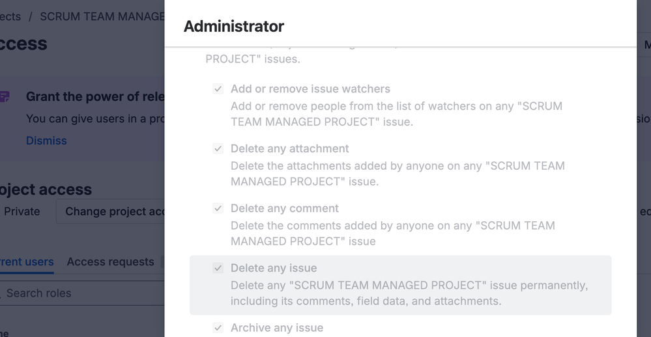The height and width of the screenshot is (337, 651).
Task: Toggle the Delete any issue checkbox
Action: pyautogui.click(x=218, y=268)
